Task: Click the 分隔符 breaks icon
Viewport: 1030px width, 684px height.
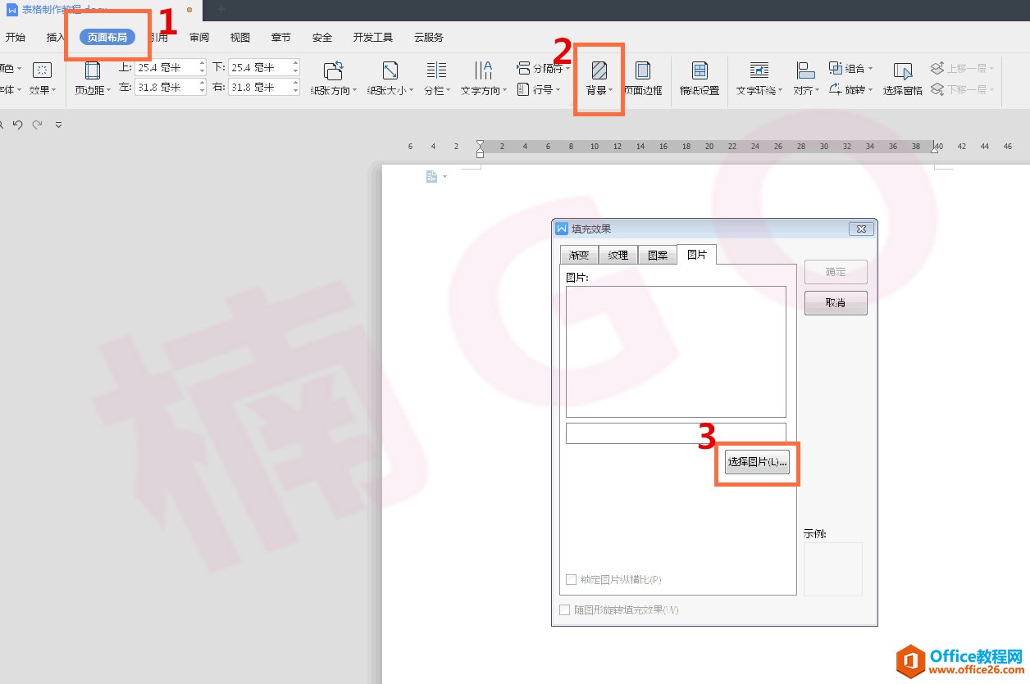Action: point(524,68)
